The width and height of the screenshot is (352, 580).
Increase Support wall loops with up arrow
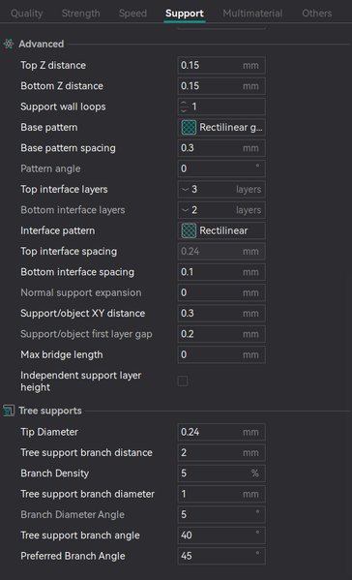pyautogui.click(x=184, y=104)
